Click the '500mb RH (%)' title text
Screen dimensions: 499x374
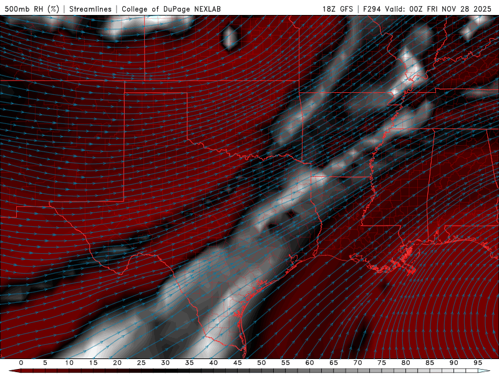pyautogui.click(x=32, y=9)
